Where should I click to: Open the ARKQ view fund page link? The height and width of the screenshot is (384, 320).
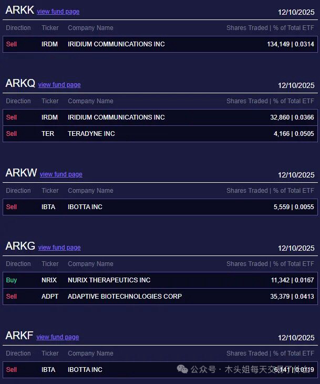pos(59,85)
